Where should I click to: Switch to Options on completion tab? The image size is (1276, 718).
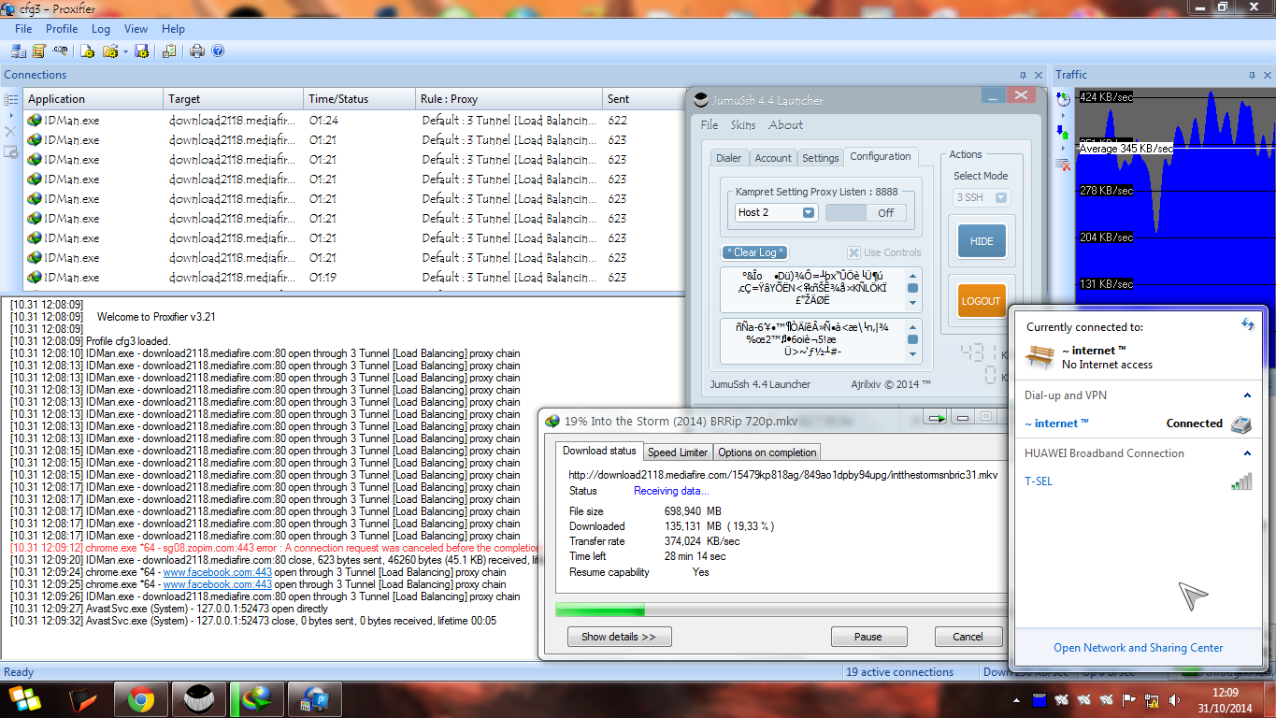(x=767, y=452)
